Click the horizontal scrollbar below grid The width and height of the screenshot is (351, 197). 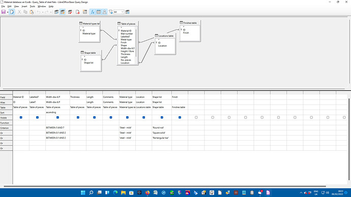point(165,186)
